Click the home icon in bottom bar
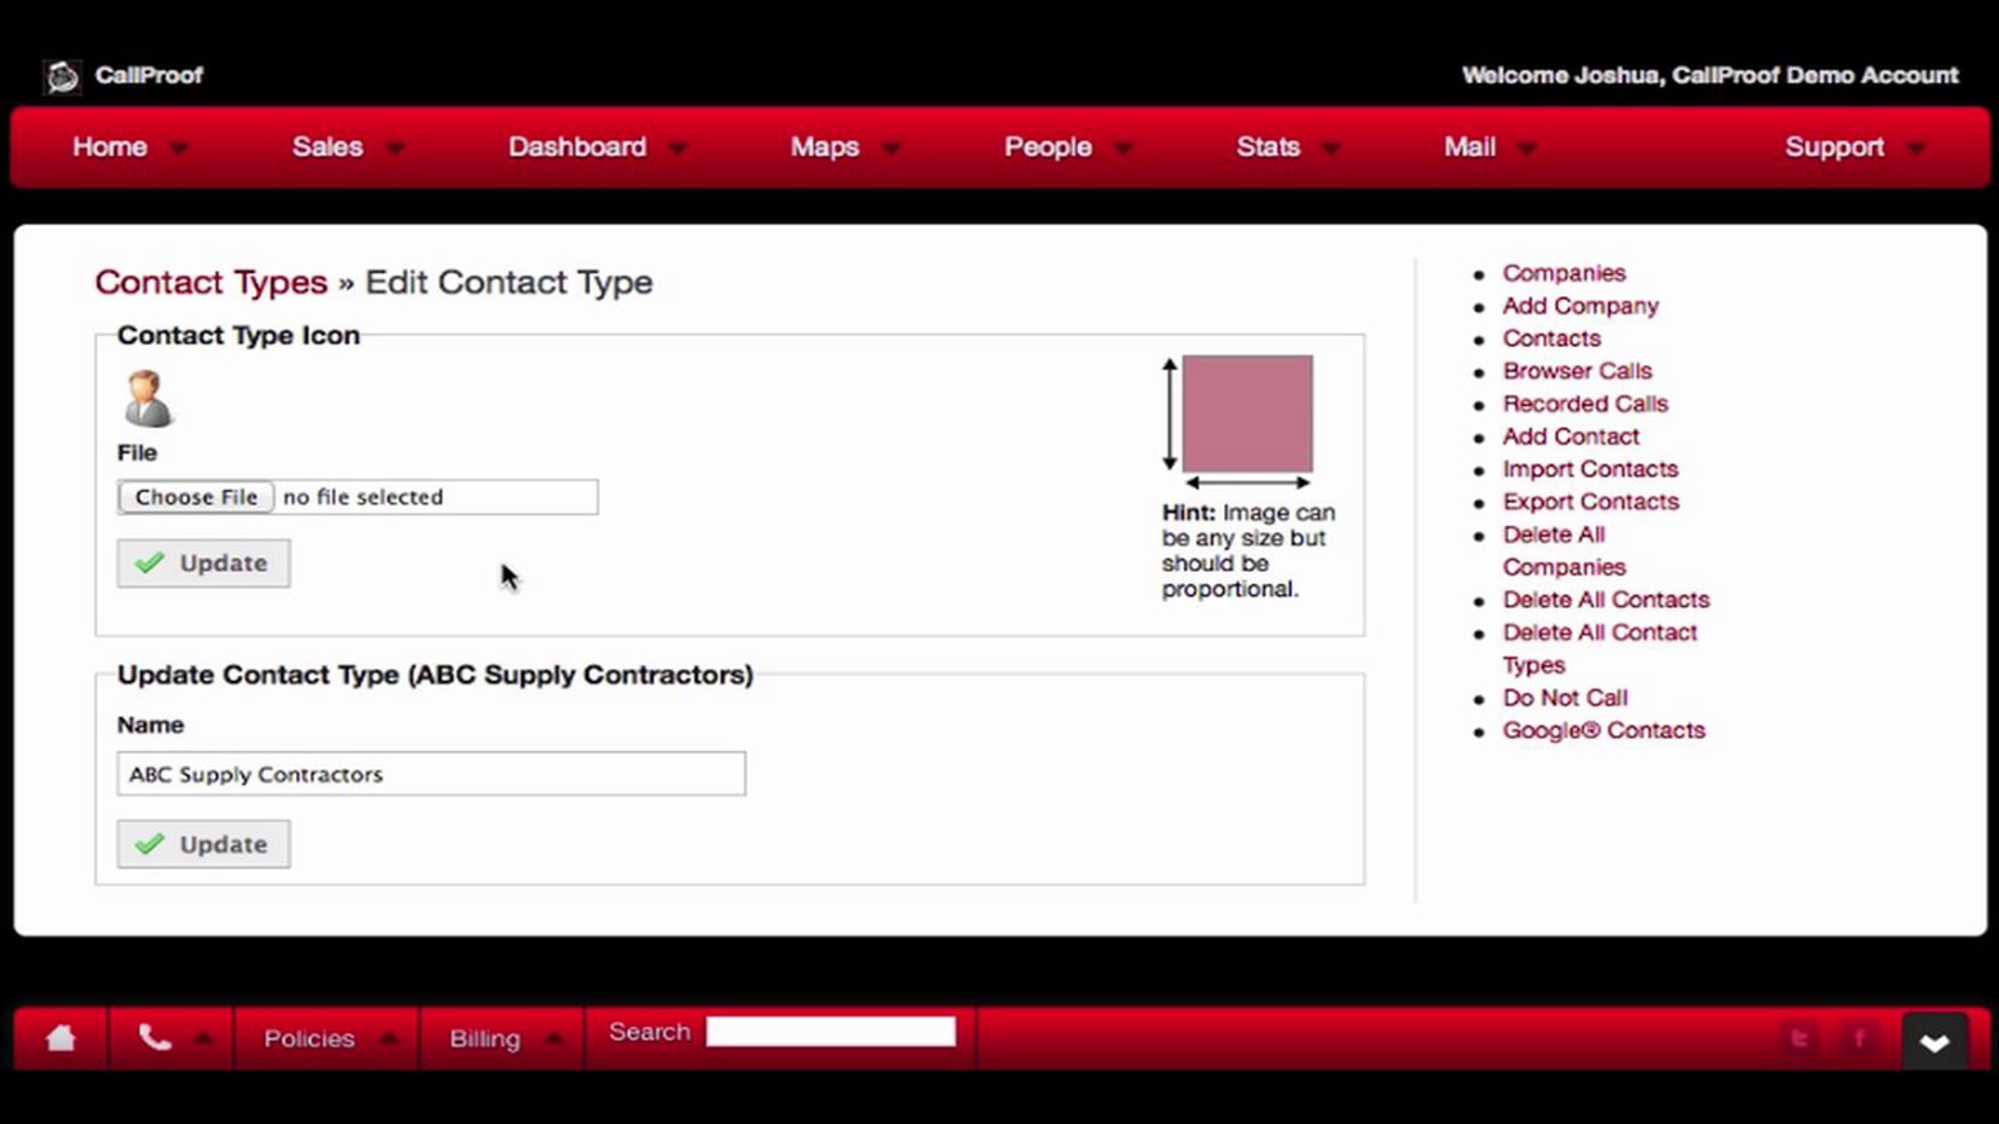 pos(61,1037)
